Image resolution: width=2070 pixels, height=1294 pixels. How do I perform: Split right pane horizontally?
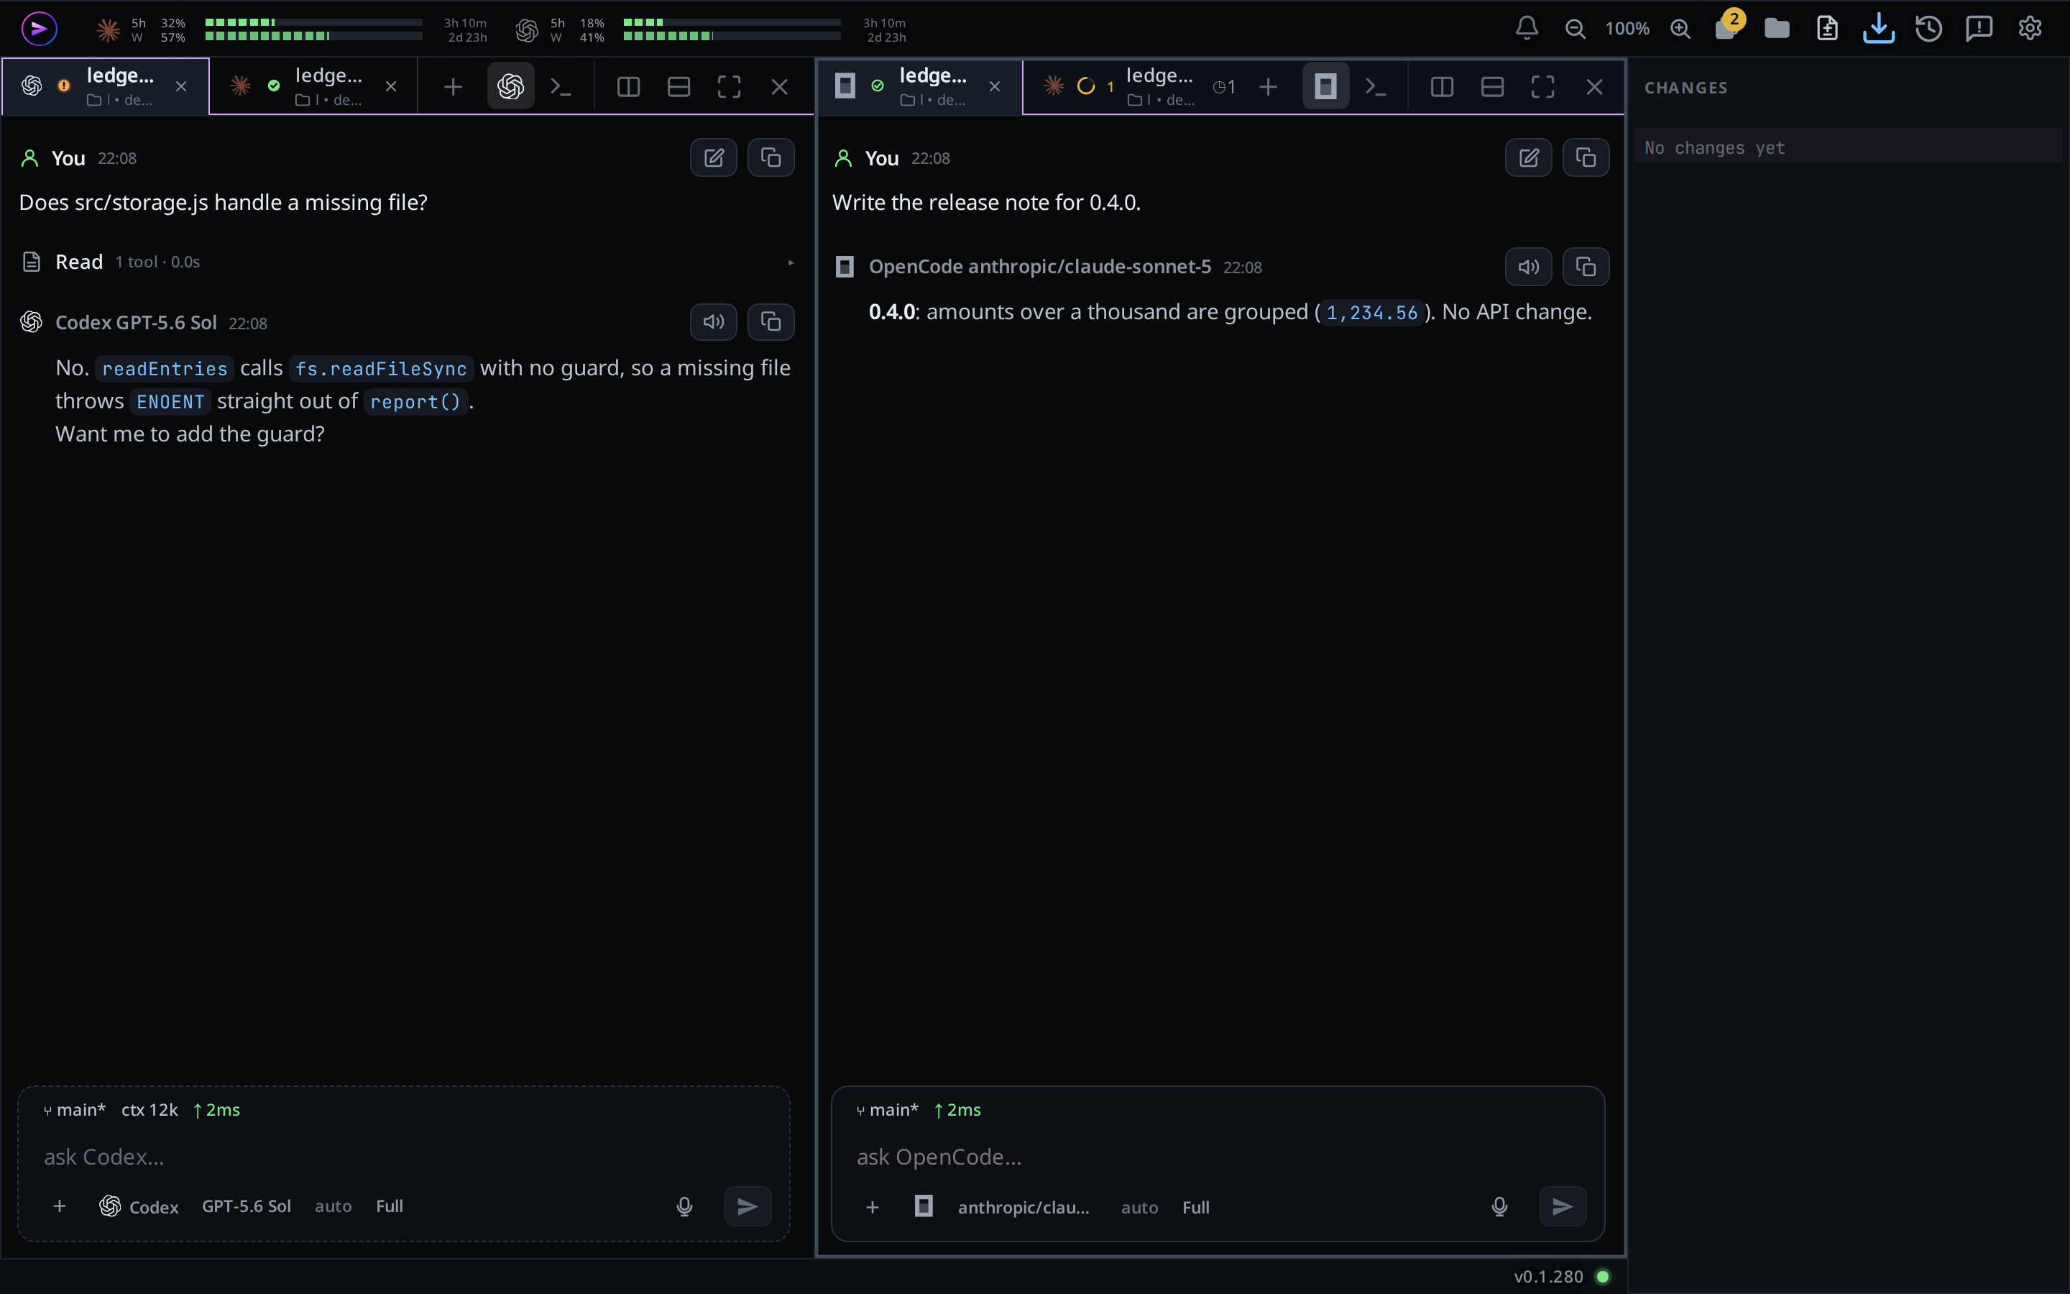pyautogui.click(x=1493, y=86)
